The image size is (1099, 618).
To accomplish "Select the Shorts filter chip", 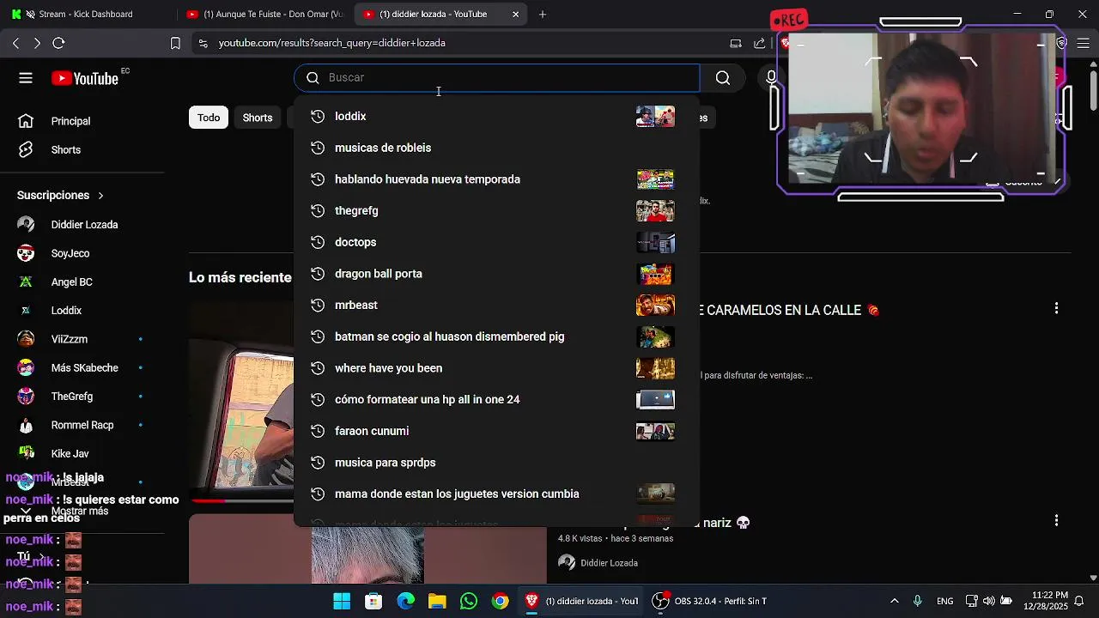I will [258, 118].
